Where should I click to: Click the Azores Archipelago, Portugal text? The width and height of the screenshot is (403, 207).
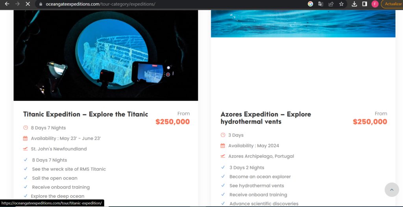(x=261, y=156)
